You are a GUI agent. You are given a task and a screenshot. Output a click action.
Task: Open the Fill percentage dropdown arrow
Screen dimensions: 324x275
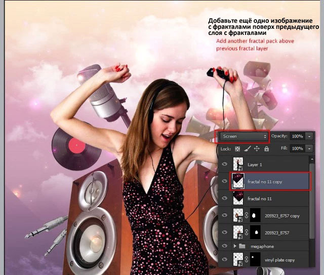(309, 149)
